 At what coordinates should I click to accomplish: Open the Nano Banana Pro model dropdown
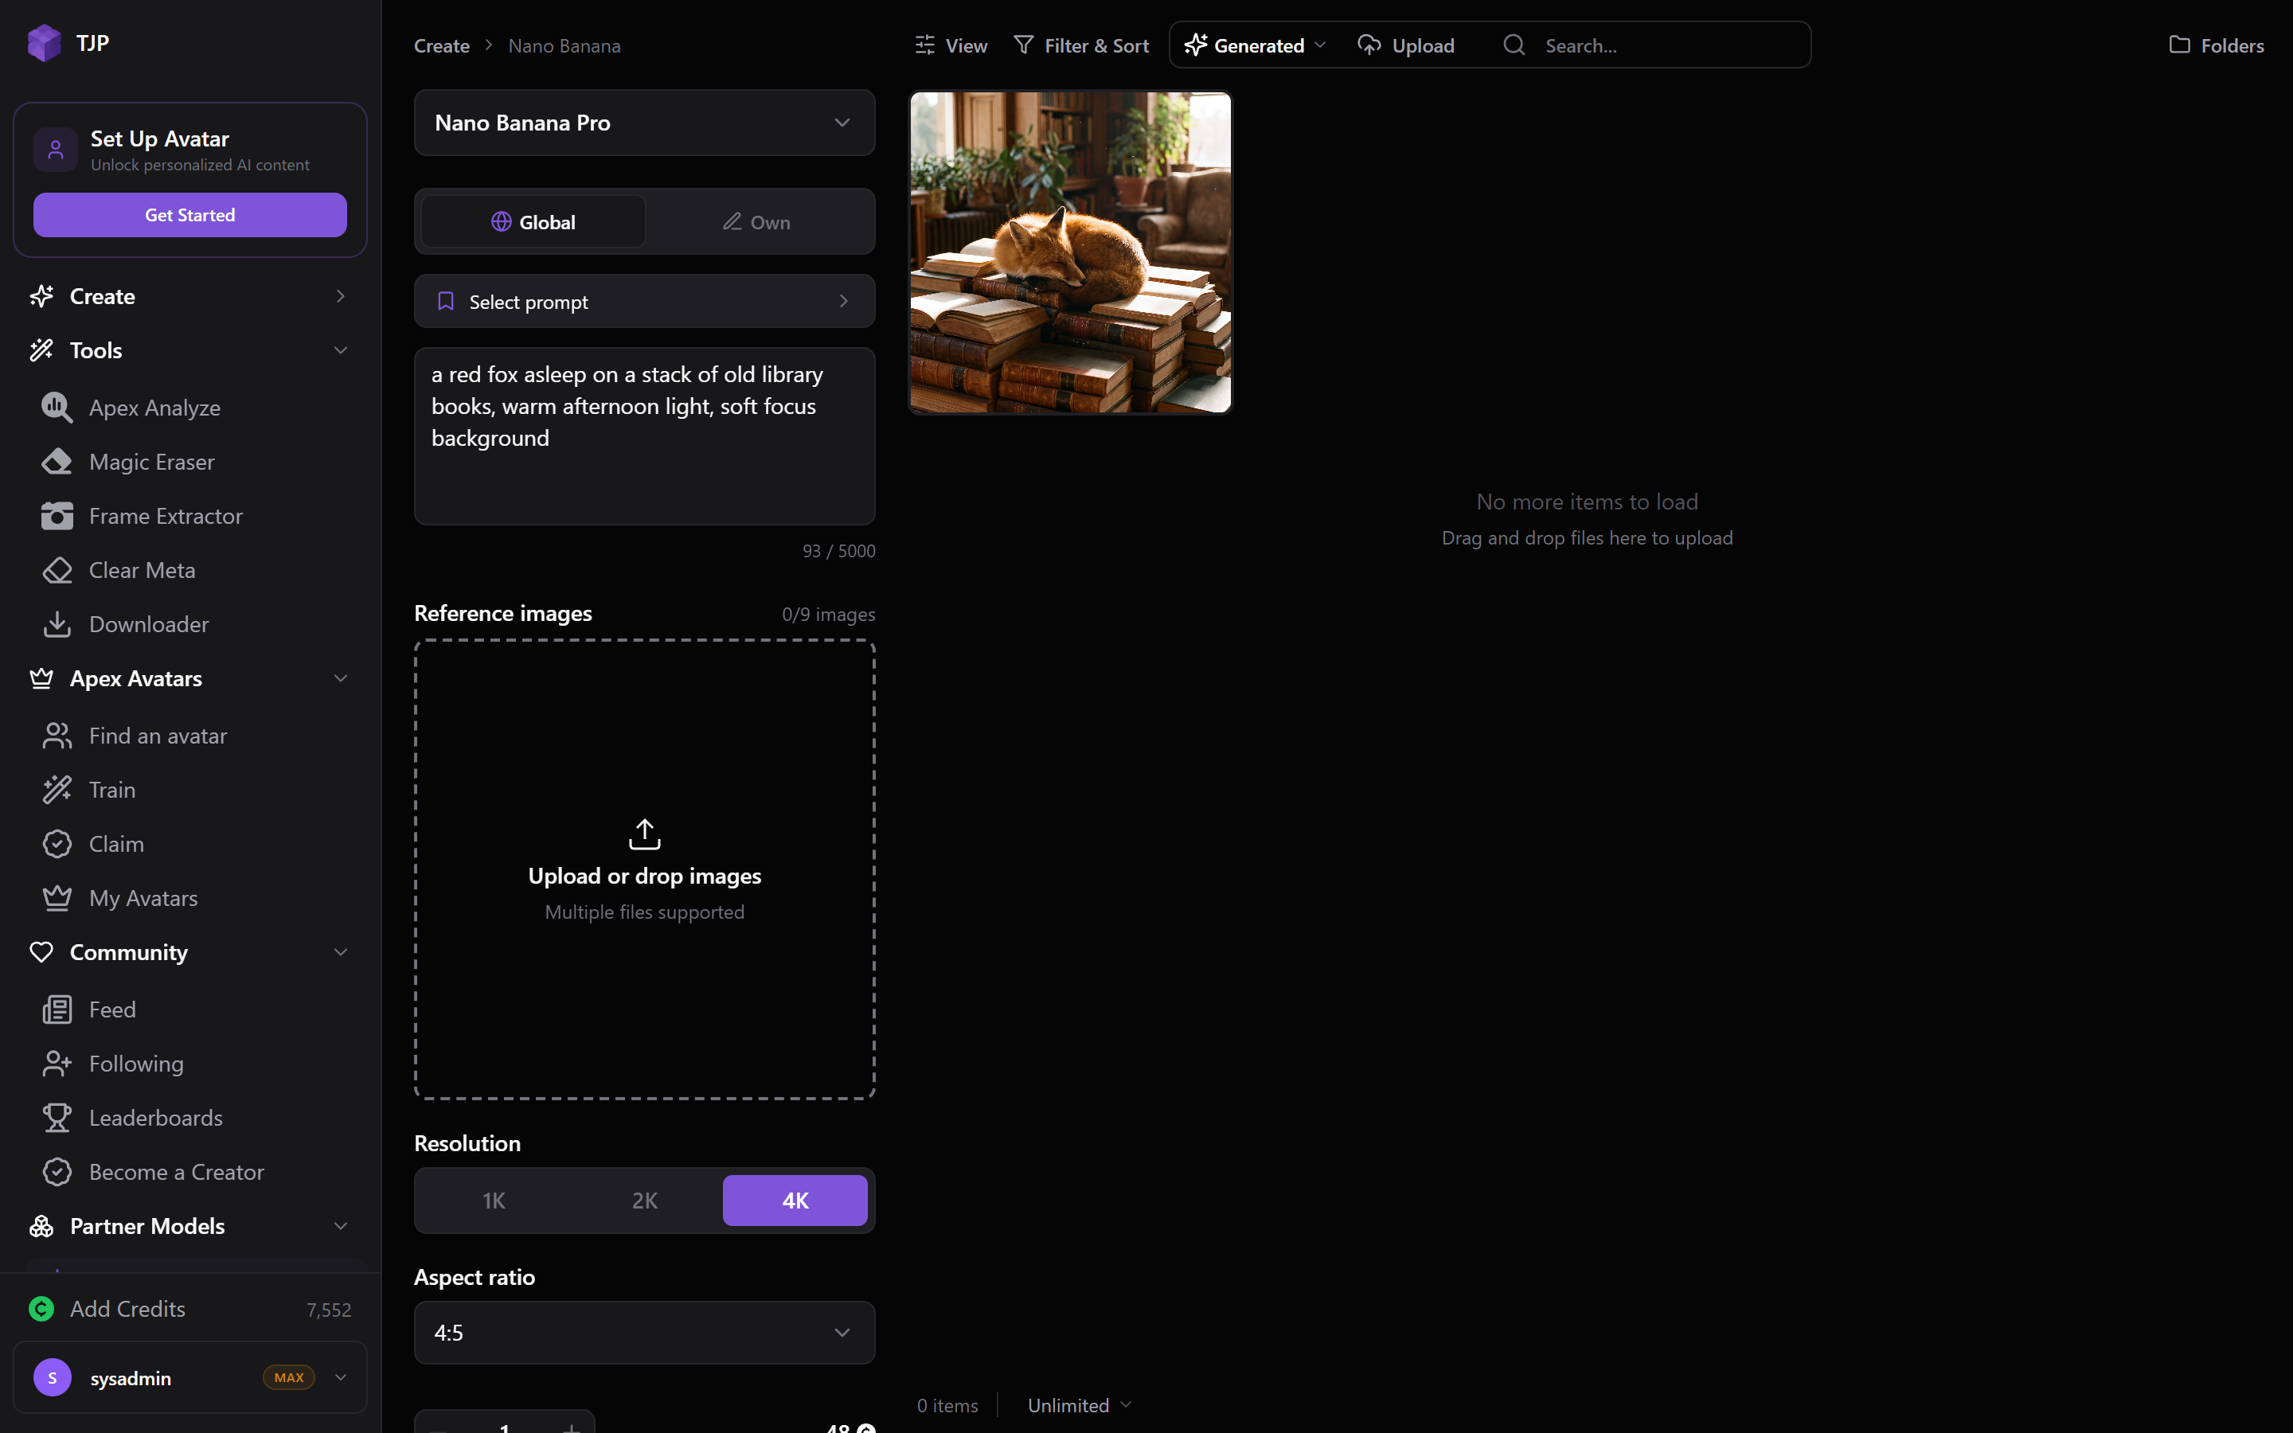tap(644, 123)
